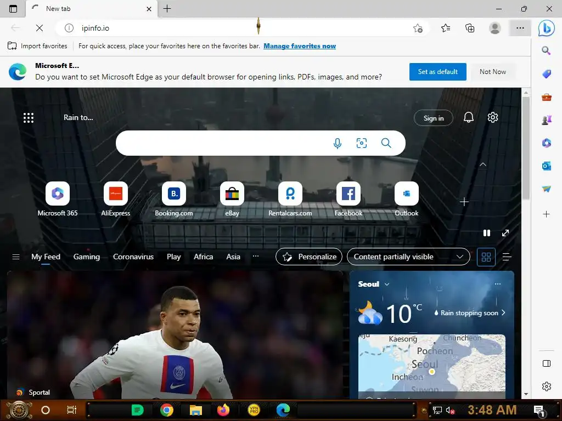View site information icon in address bar
562x421 pixels.
point(69,28)
